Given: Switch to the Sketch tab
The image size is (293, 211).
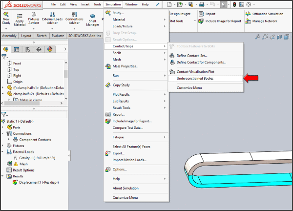Looking at the screenshot, I should [x=42, y=36].
